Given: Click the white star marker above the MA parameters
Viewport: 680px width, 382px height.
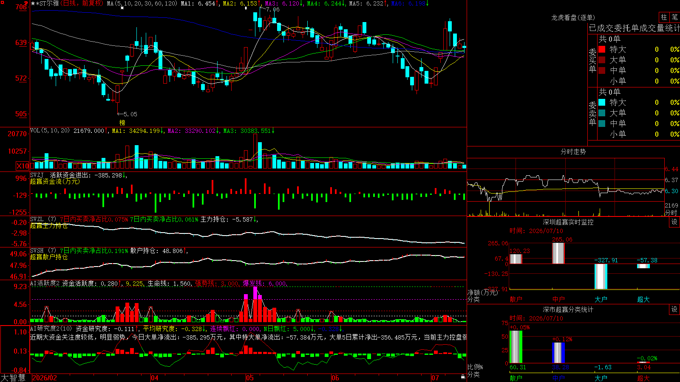Looking at the screenshot, I should coord(122,8).
